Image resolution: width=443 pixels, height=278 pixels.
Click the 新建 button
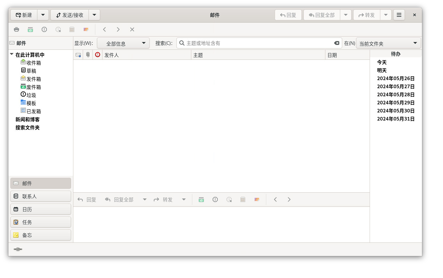24,15
